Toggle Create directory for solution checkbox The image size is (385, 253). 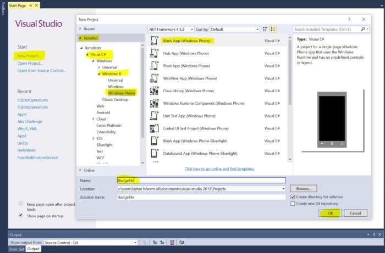(x=293, y=196)
